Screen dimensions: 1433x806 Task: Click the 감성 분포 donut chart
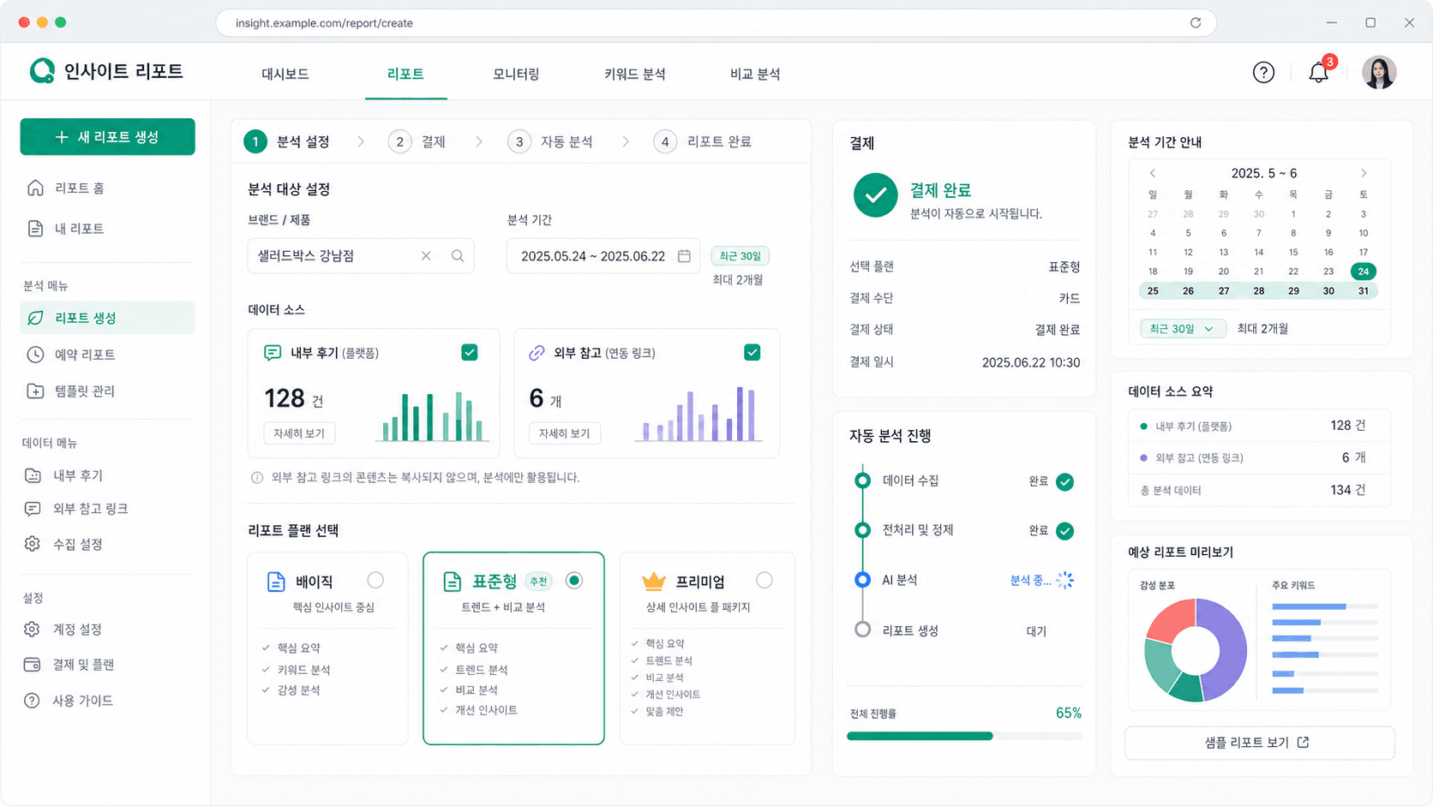point(1196,651)
